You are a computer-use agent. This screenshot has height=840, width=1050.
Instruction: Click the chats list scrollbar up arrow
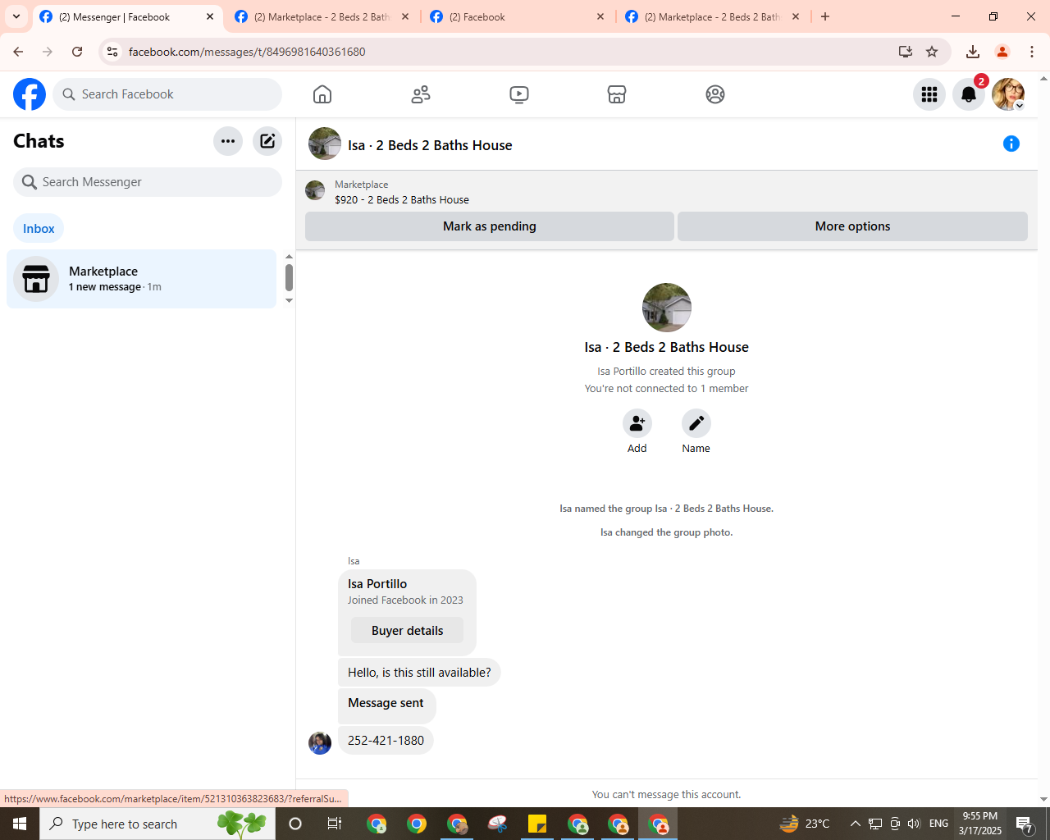point(289,257)
